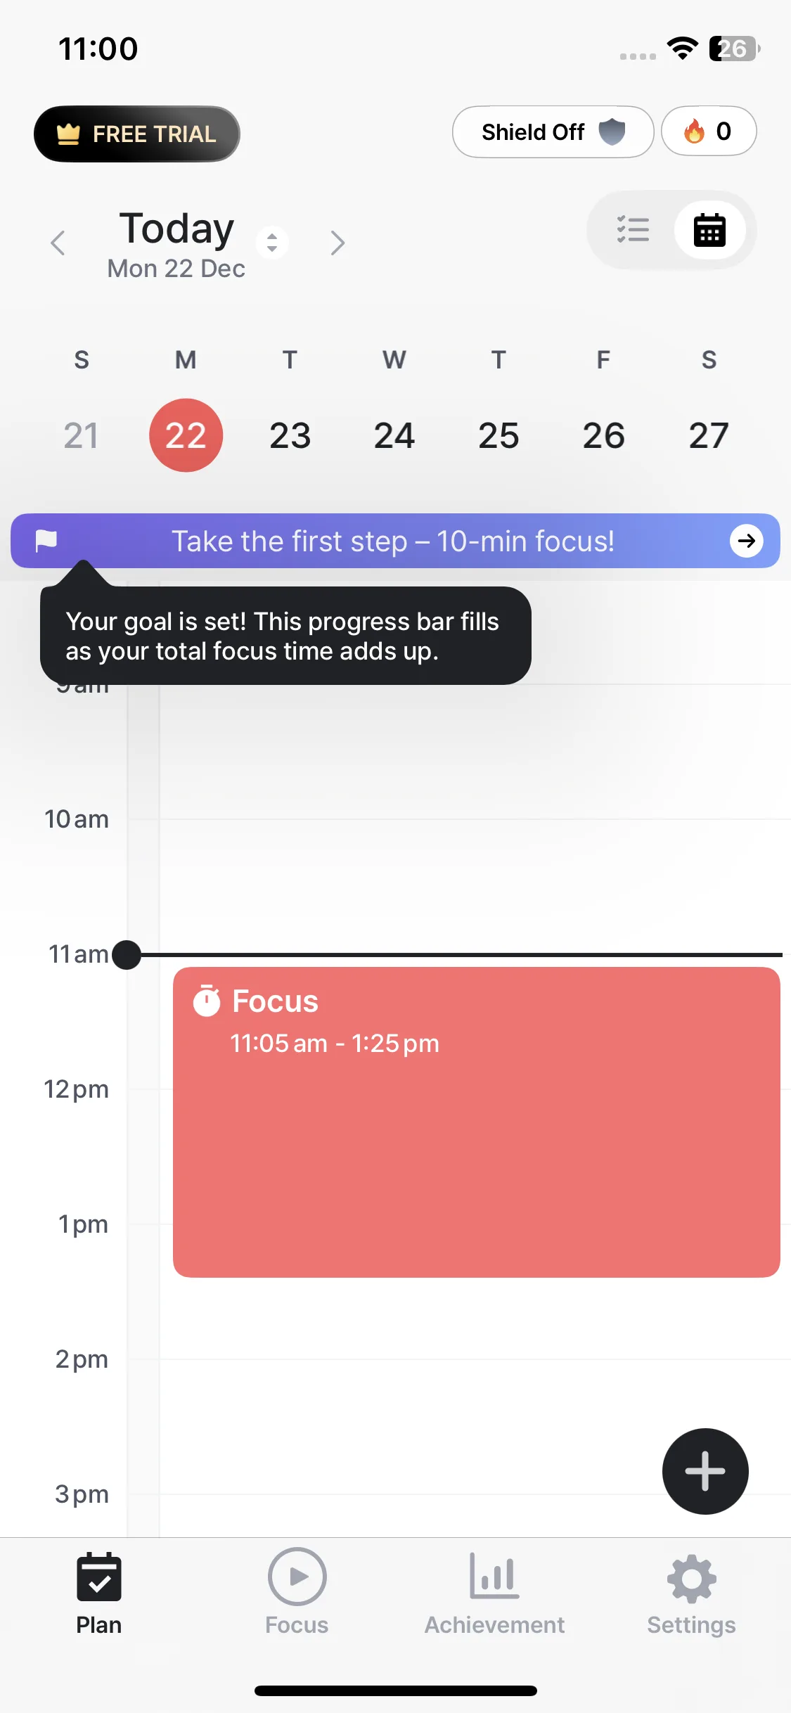791x1713 pixels.
Task: Switch to list view
Action: click(633, 230)
